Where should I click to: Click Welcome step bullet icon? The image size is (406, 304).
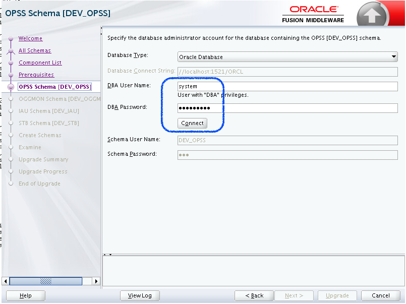click(11, 39)
